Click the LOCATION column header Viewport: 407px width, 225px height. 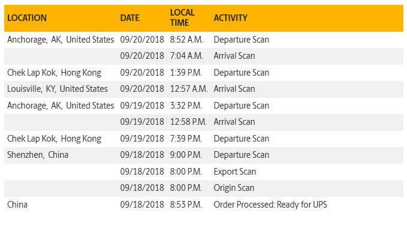27,18
